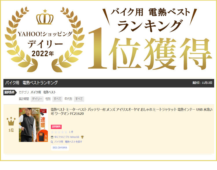Select the gold crown emblem in the laurel wreath
217x170 pixels.
pos(45,17)
